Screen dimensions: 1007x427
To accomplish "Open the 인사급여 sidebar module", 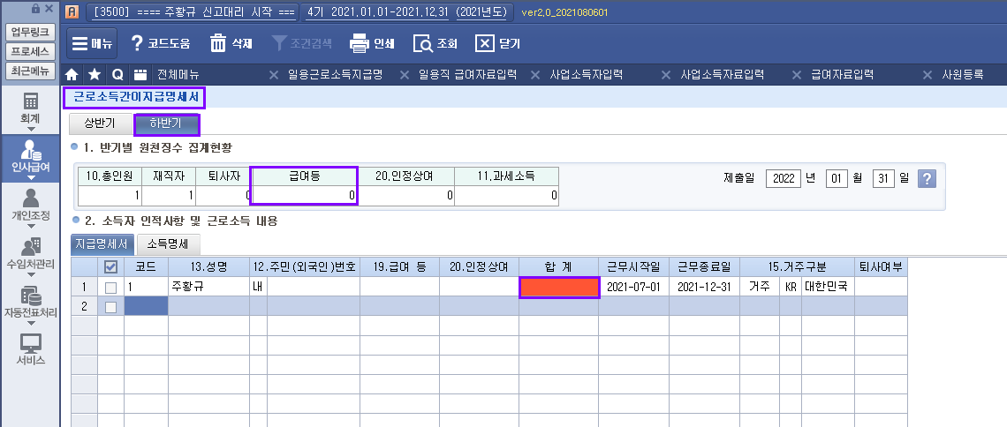I will coord(30,158).
